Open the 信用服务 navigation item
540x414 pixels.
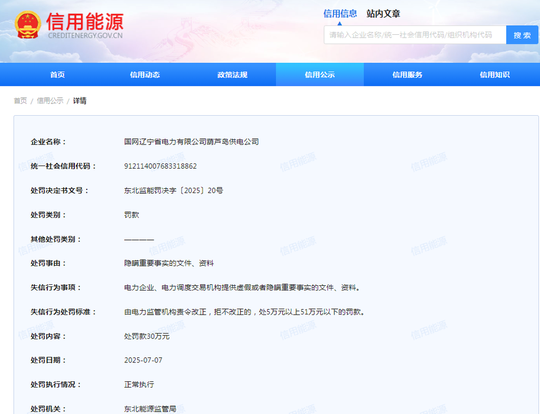pos(407,74)
